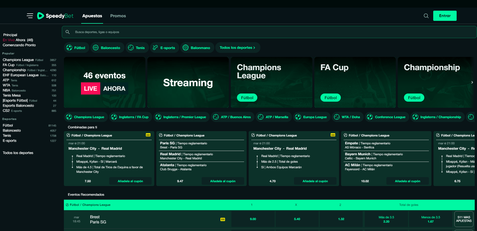Viewport: 477px width, 231px height.
Task: Open the 46 eventos LIVE AHORA banner
Action: tap(105, 82)
